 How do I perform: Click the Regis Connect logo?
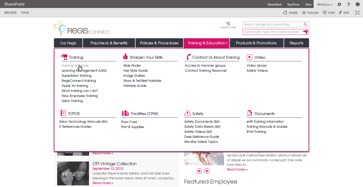pos(82,28)
